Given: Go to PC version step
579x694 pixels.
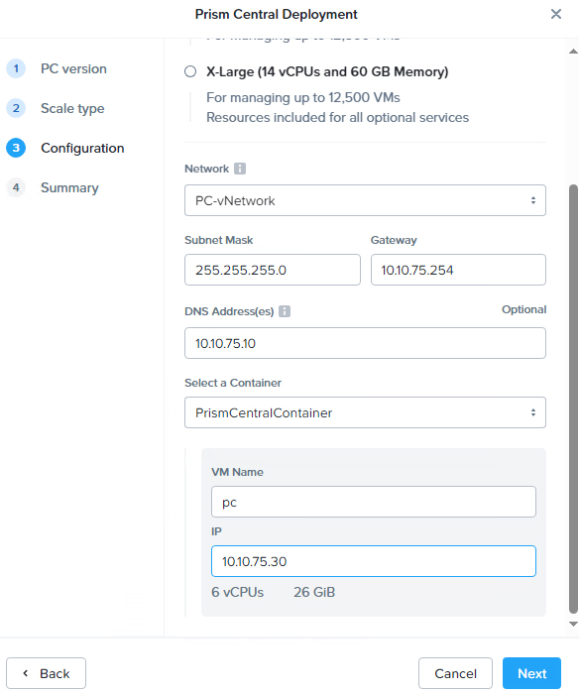Looking at the screenshot, I should (73, 68).
